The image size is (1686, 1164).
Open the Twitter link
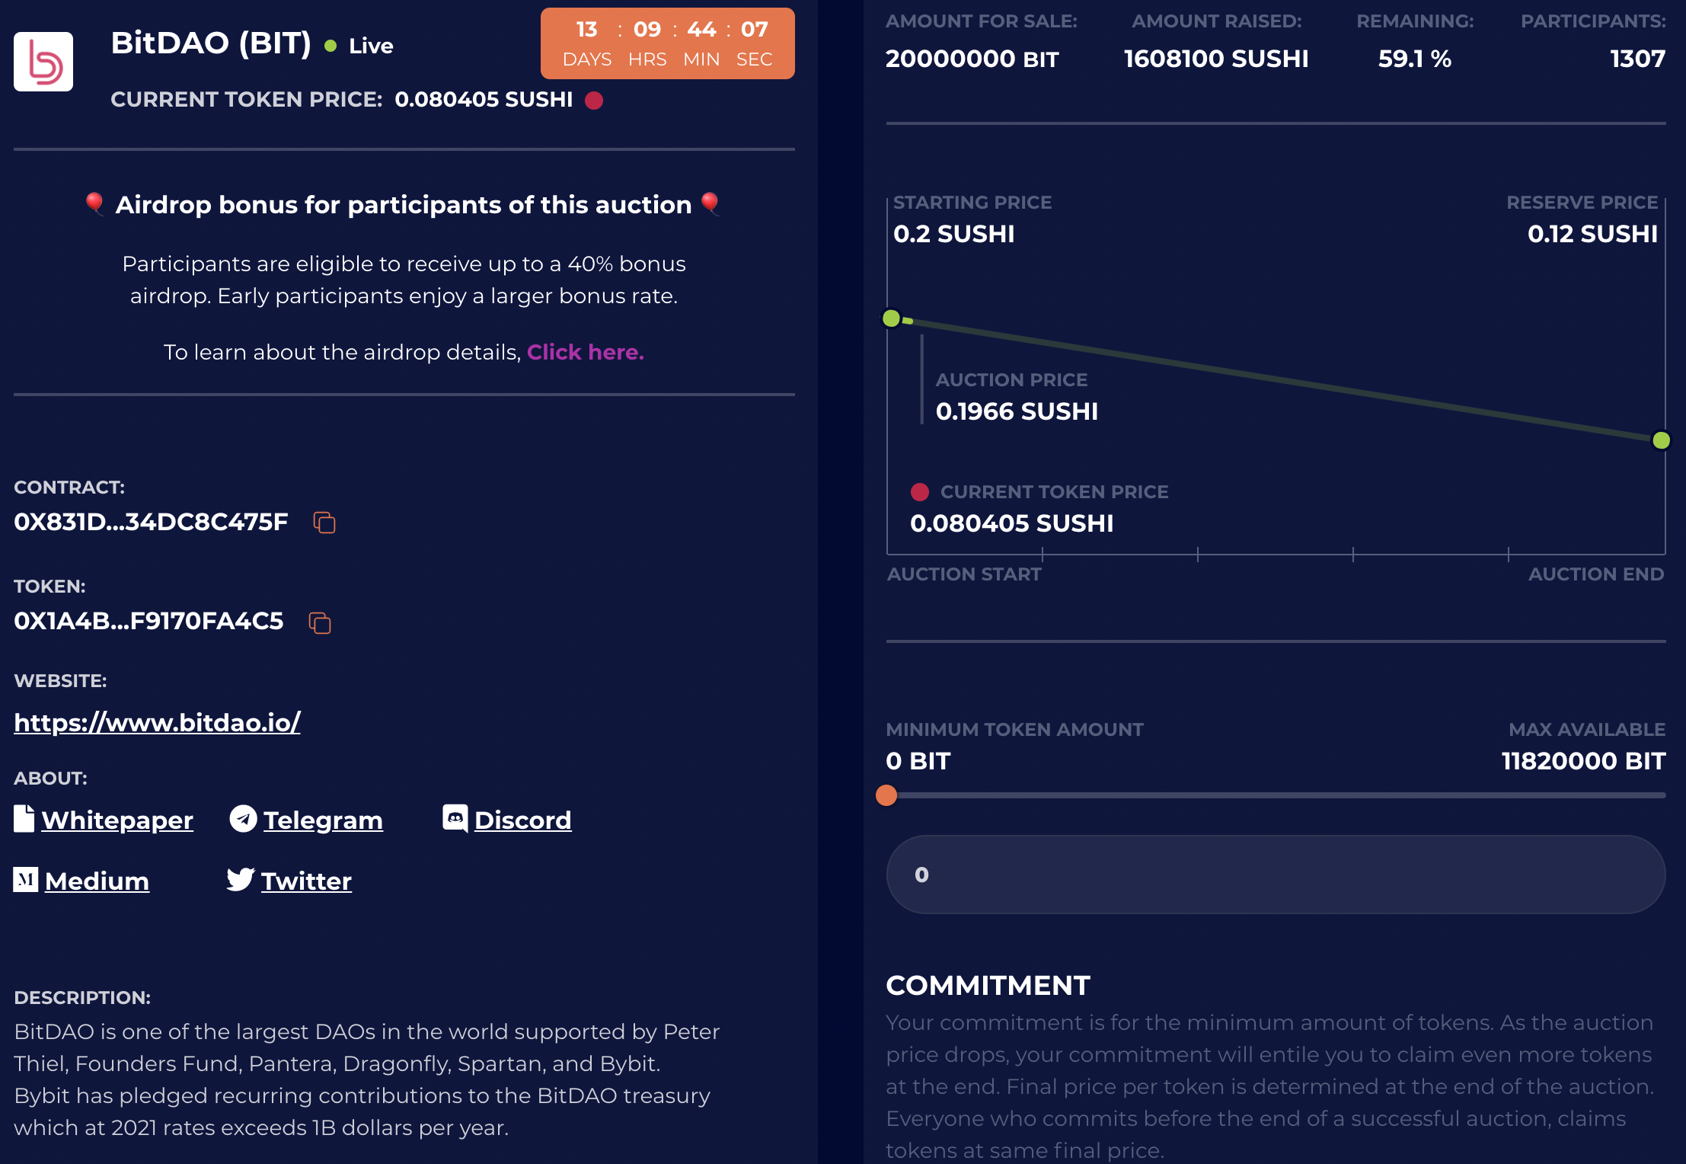(x=306, y=881)
